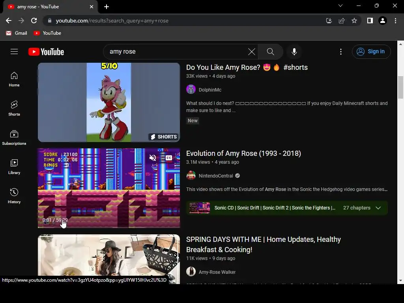Image resolution: width=404 pixels, height=303 pixels.
Task: Run search with the magnifying glass button
Action: (x=270, y=52)
